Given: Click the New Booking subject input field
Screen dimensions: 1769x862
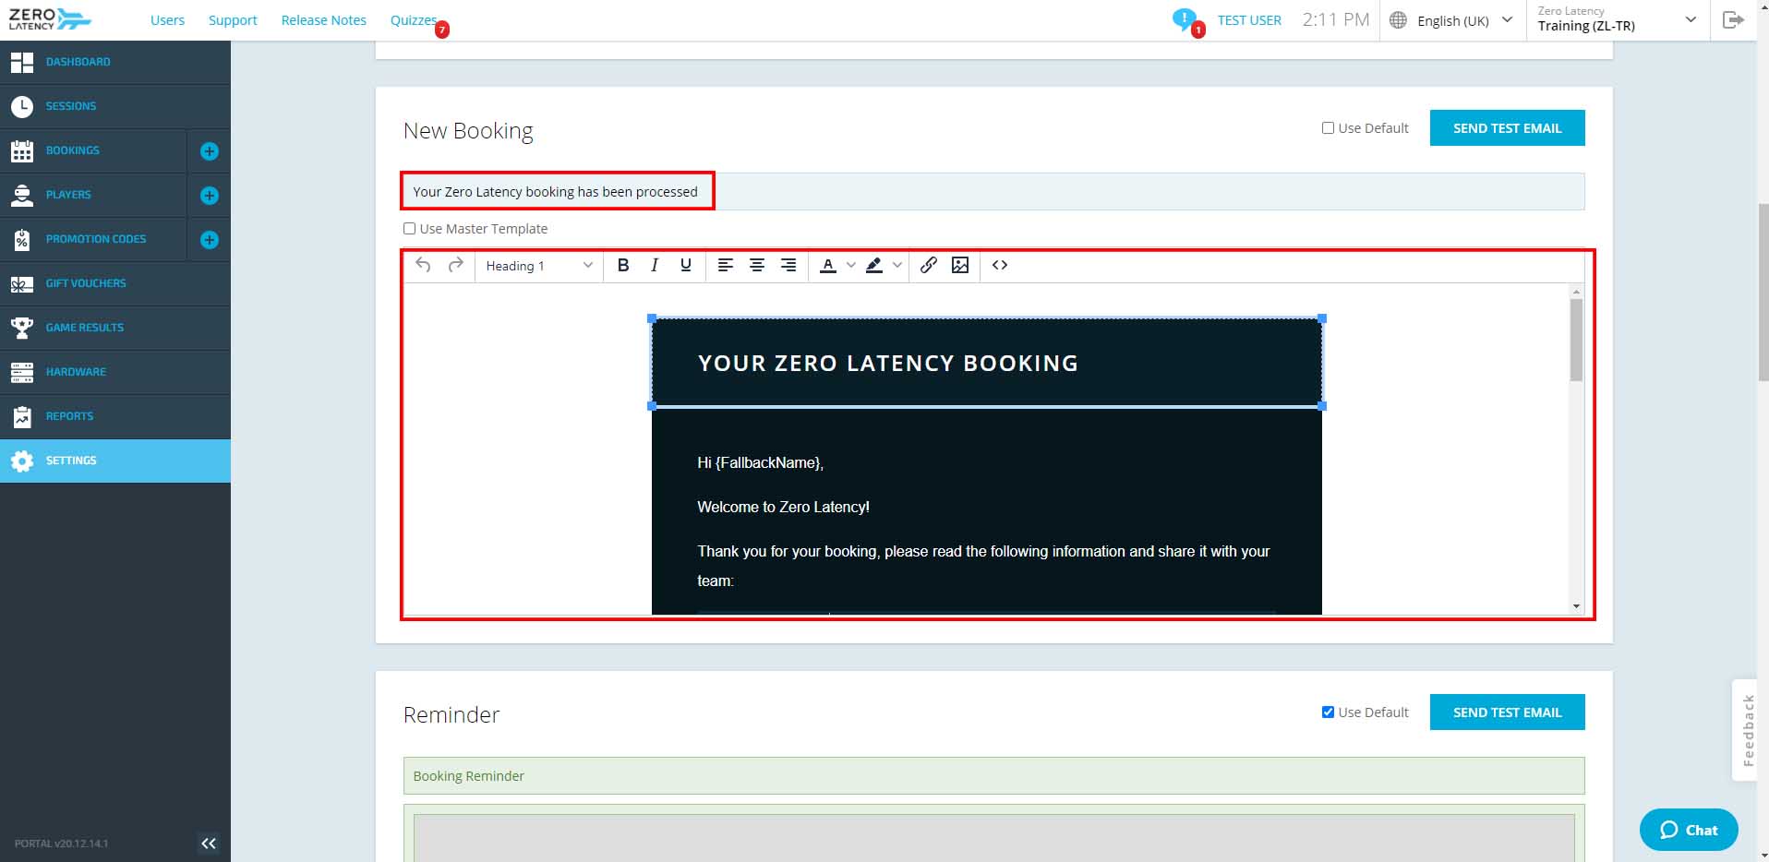Looking at the screenshot, I should click(993, 192).
